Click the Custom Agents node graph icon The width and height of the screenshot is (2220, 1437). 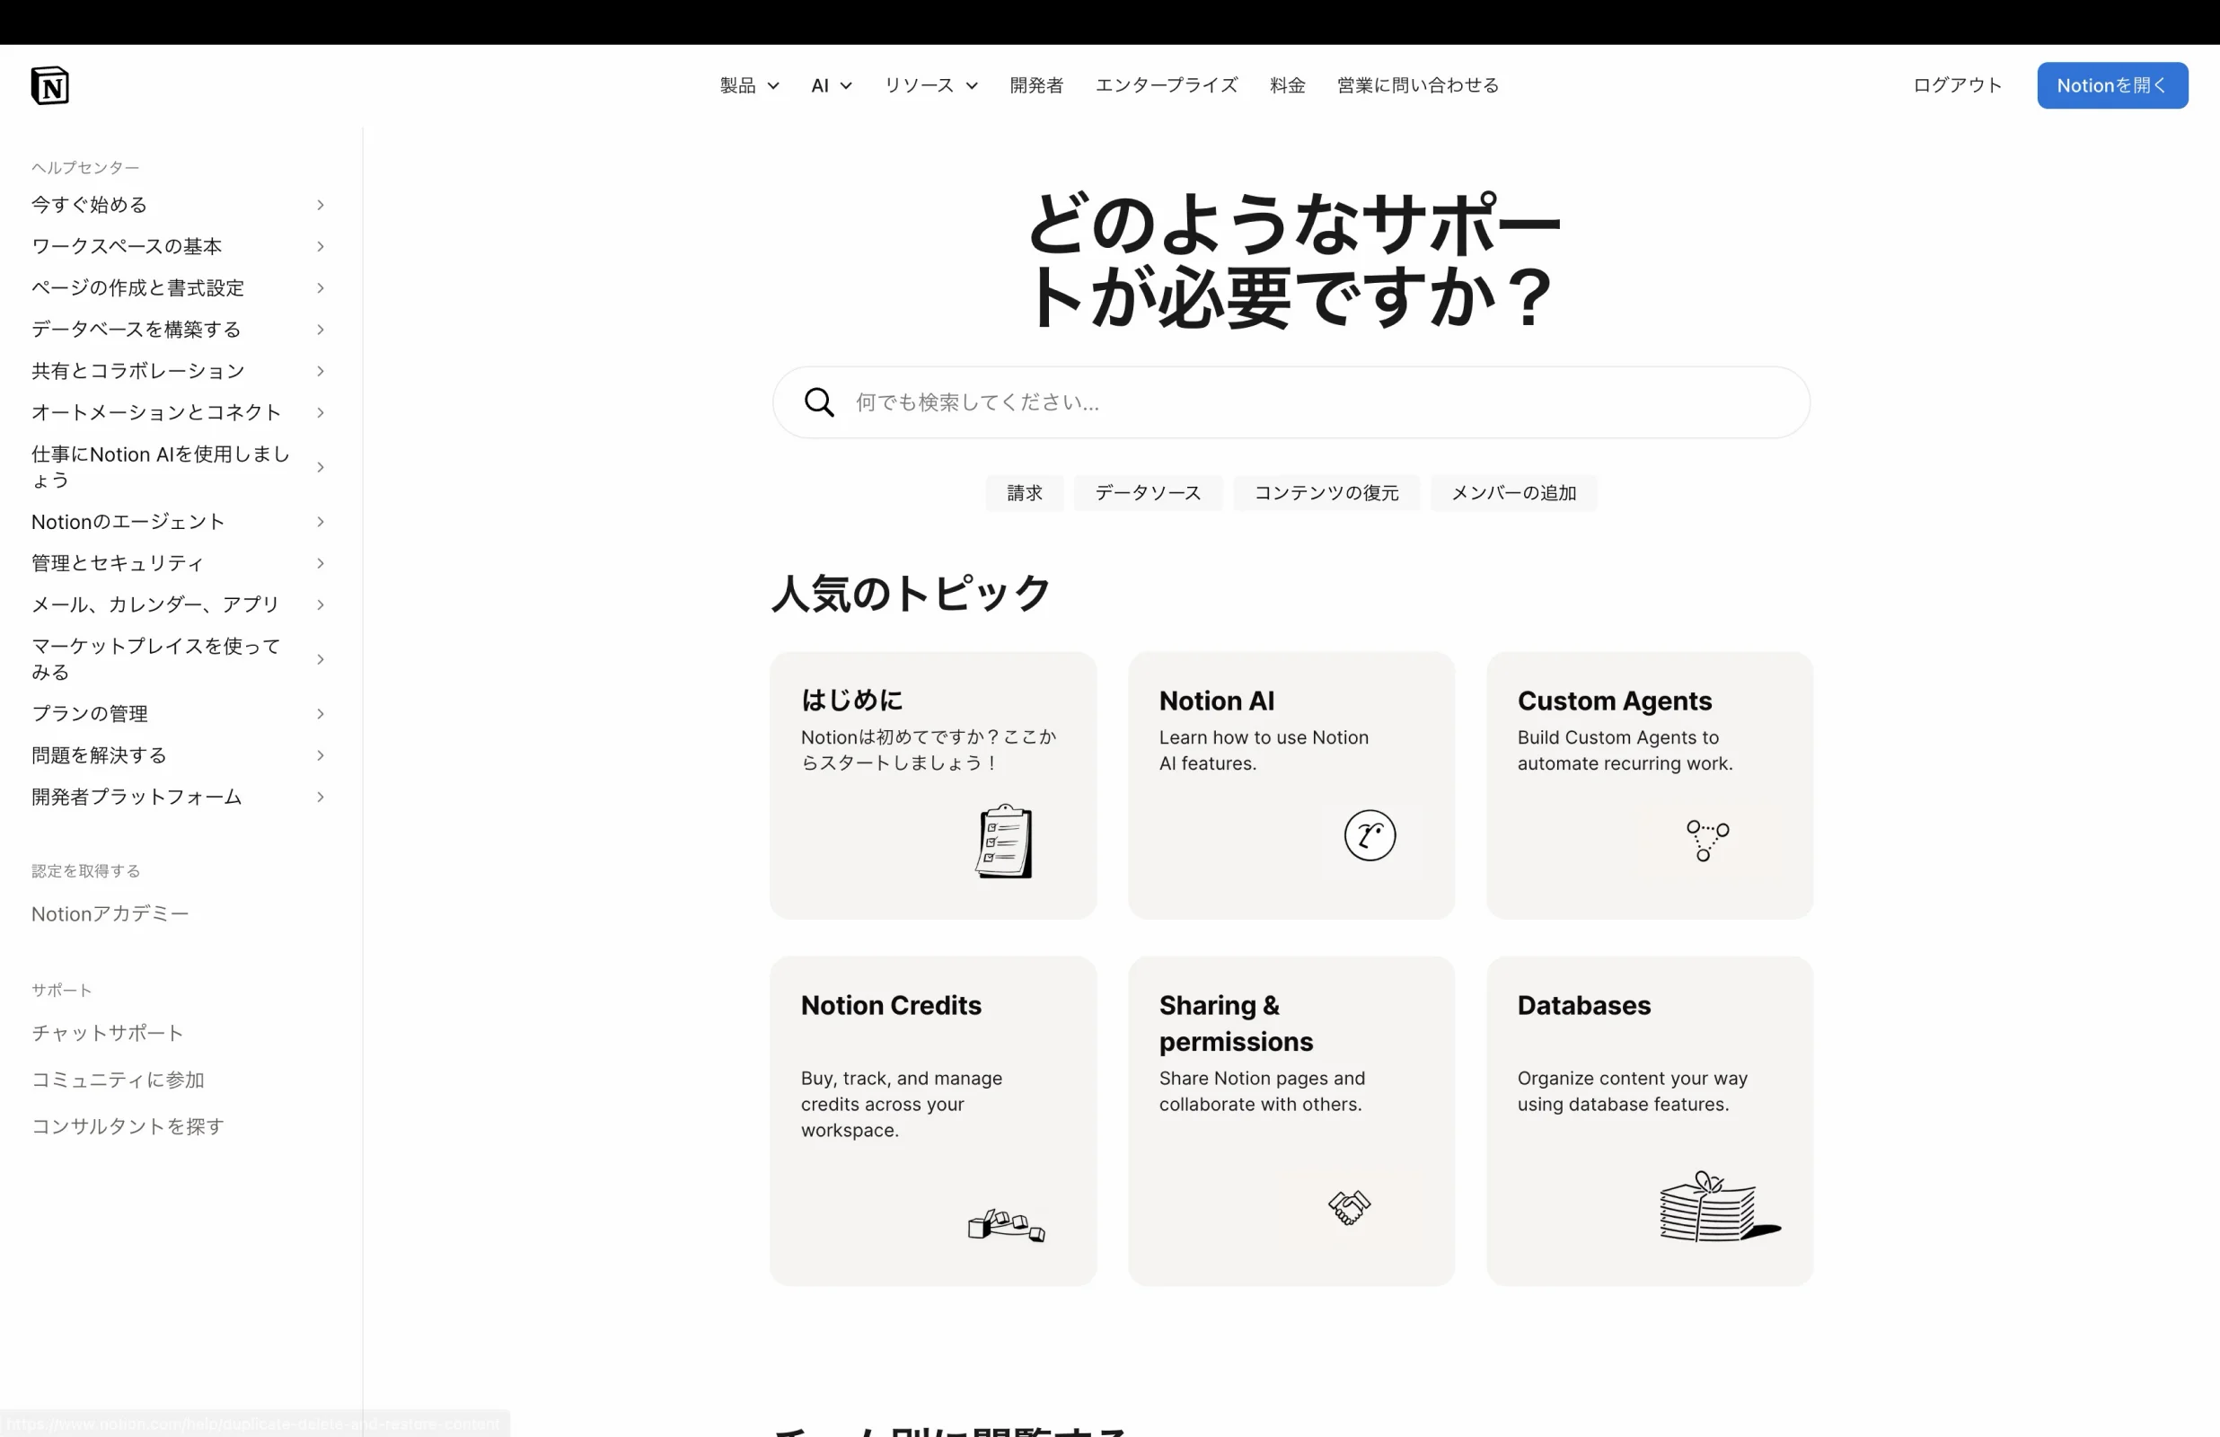tap(1707, 841)
